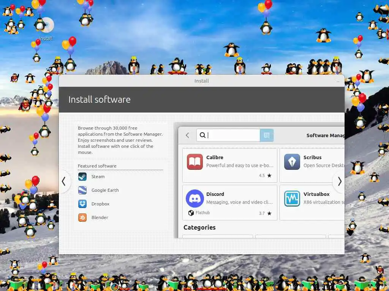
Task: Click the Install window title bar text
Action: pyautogui.click(x=201, y=81)
